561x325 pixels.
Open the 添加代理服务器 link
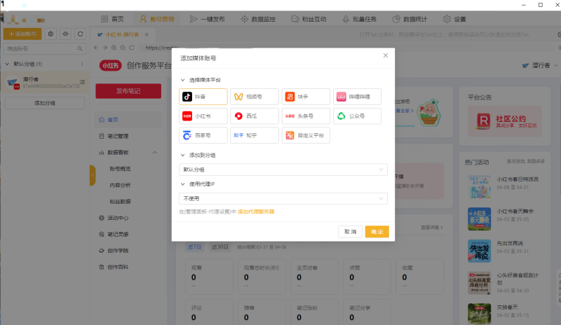256,212
